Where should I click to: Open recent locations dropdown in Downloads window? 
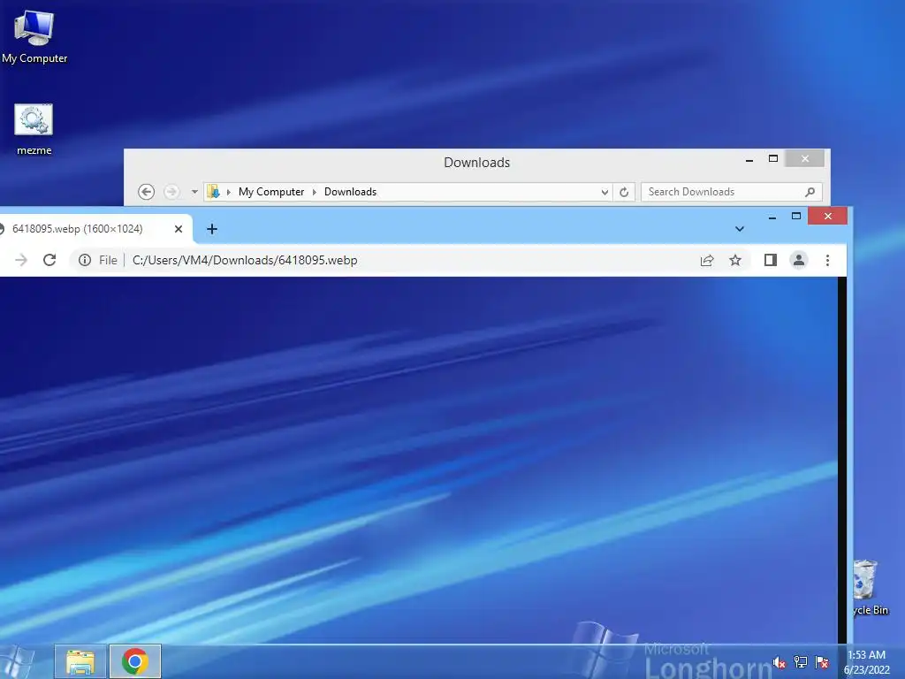pyautogui.click(x=194, y=192)
